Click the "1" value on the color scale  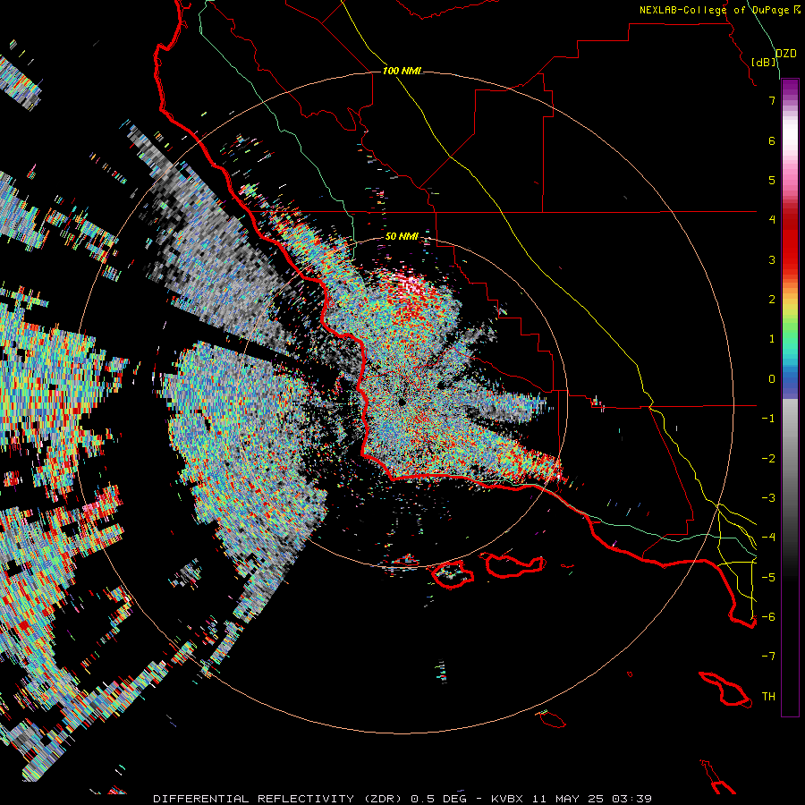coord(772,339)
